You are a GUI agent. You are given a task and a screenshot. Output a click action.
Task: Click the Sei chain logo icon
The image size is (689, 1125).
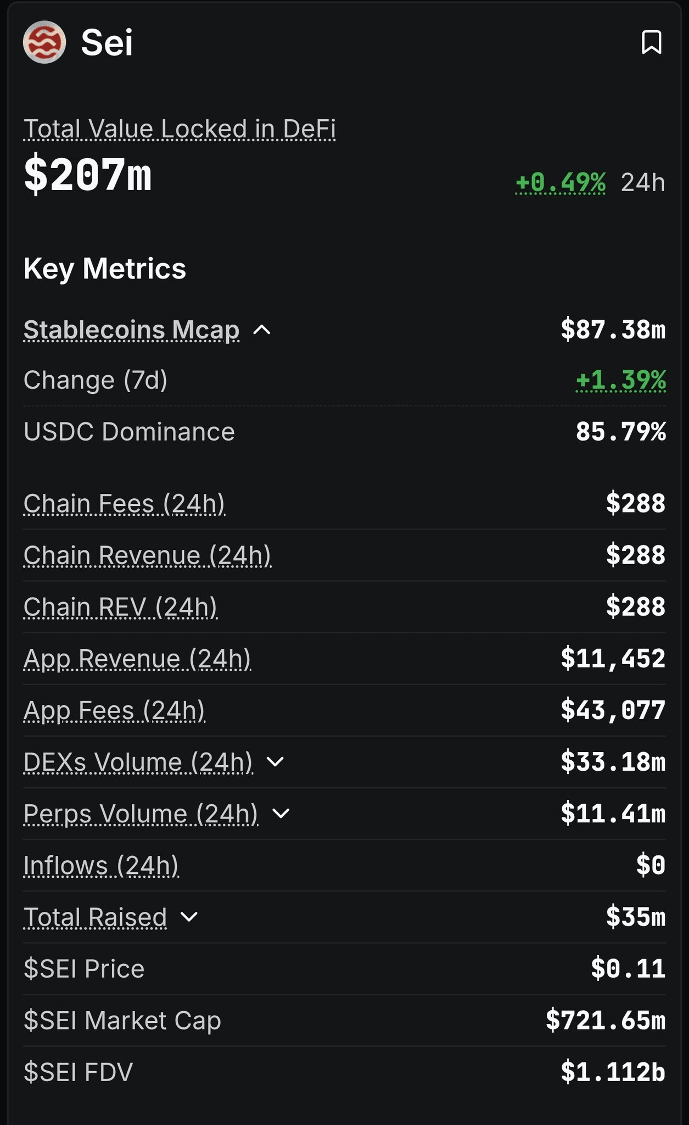point(44,42)
